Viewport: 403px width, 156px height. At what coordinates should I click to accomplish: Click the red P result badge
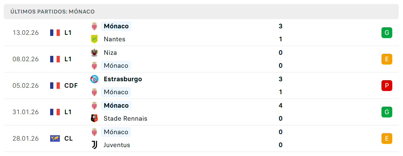[387, 86]
